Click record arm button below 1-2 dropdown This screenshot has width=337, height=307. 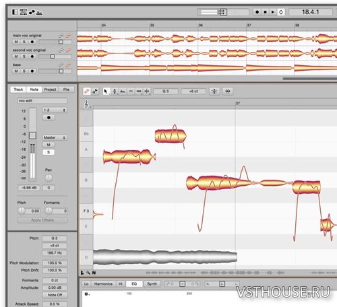coord(49,118)
